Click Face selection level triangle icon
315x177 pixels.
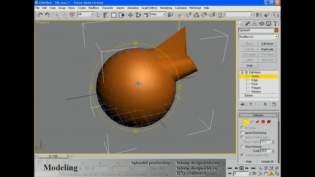(x=257, y=122)
